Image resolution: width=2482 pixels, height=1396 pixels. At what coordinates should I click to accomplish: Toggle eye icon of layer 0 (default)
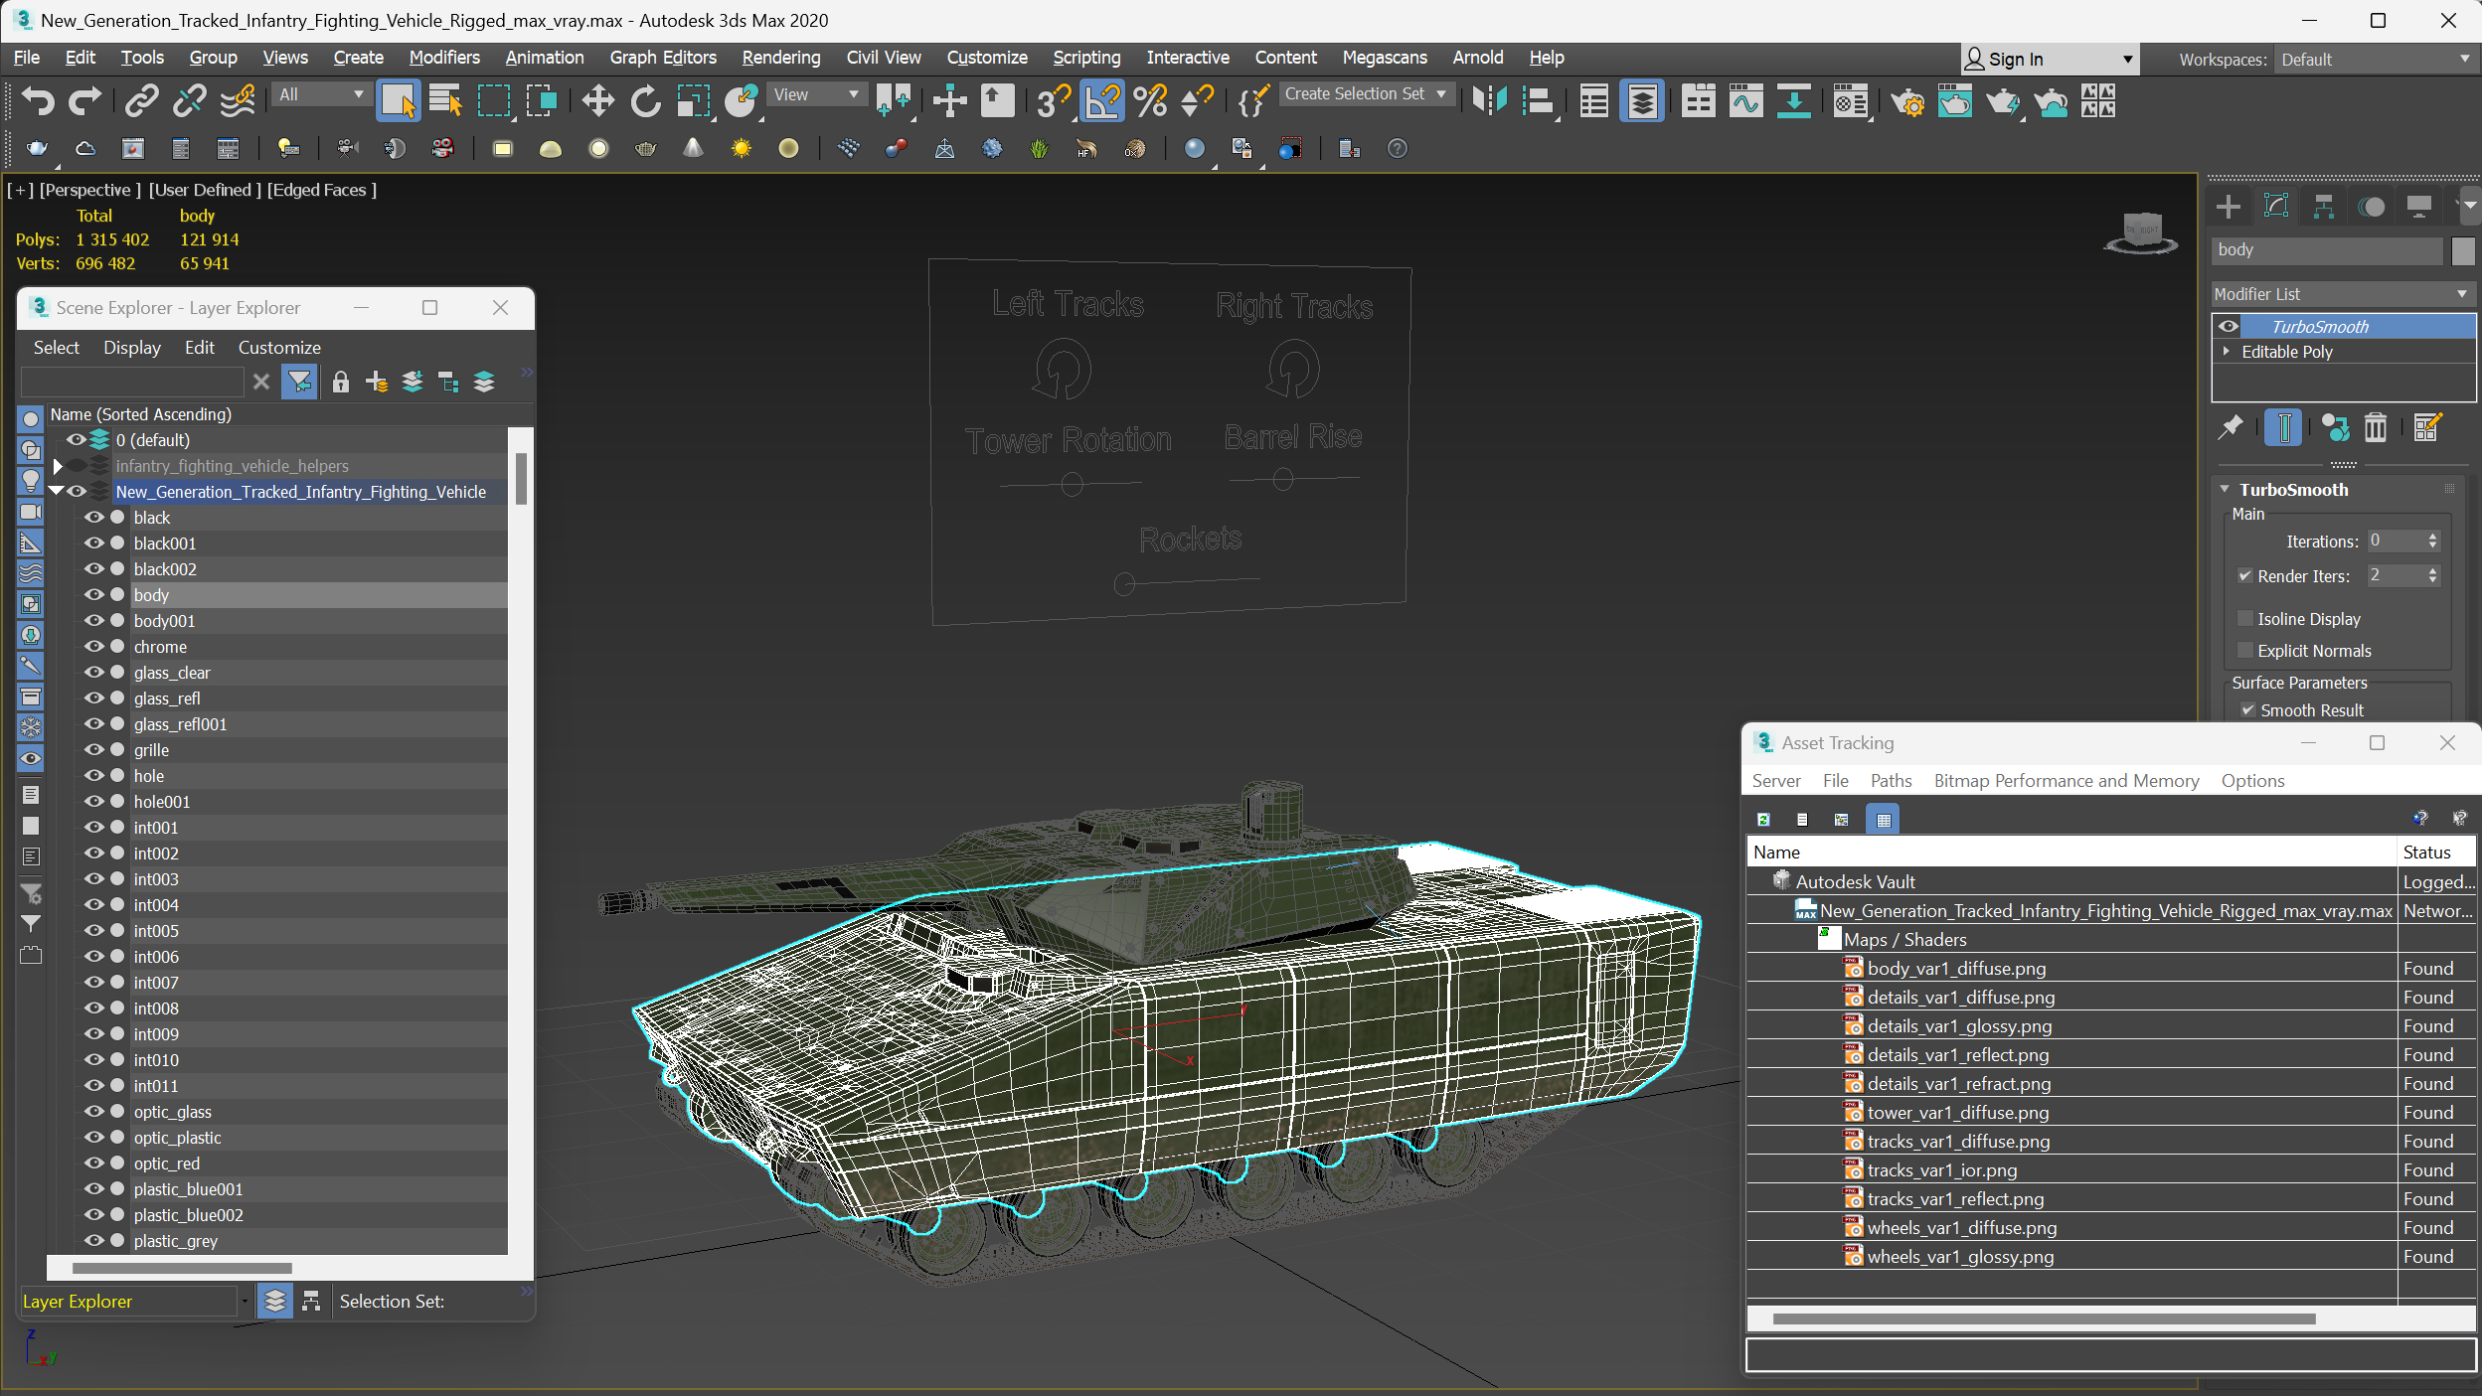76,439
